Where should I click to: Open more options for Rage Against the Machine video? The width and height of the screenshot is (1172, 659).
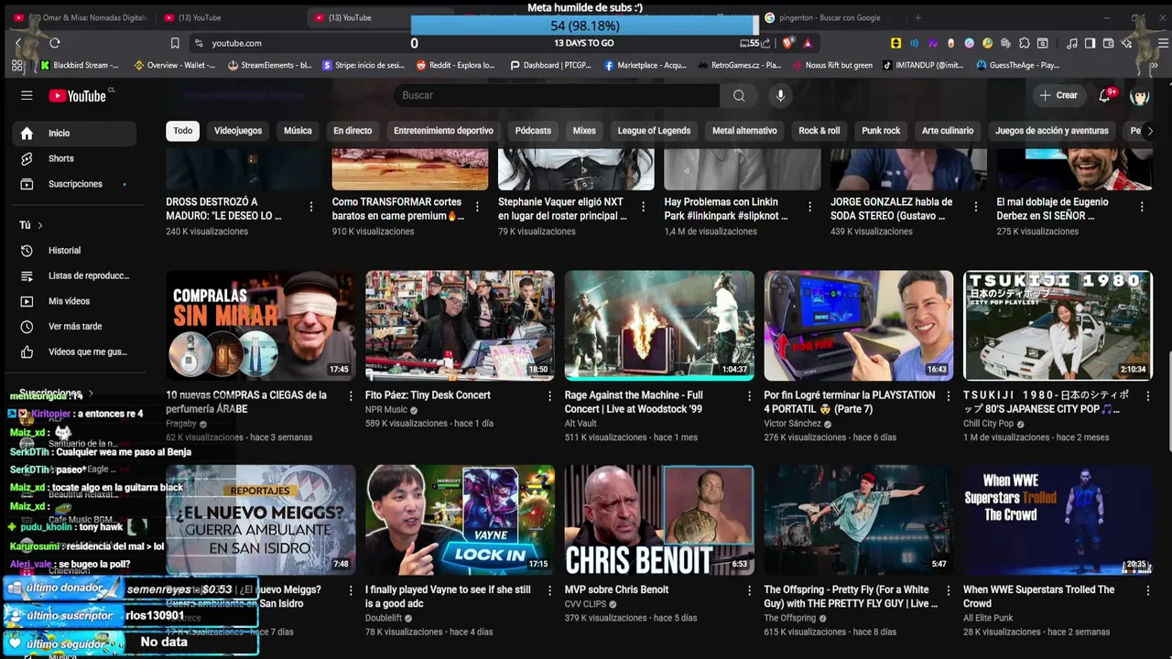[749, 396]
